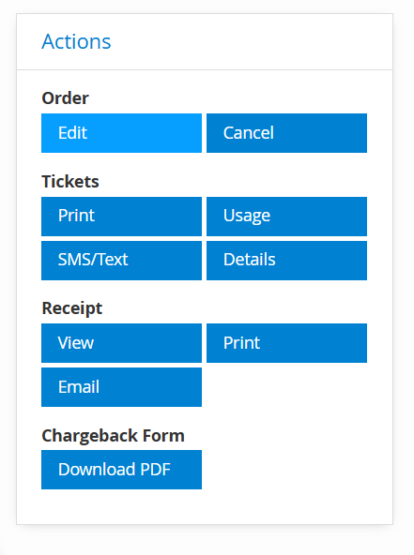Click the Tickets section heading
This screenshot has width=414, height=555.
70,182
